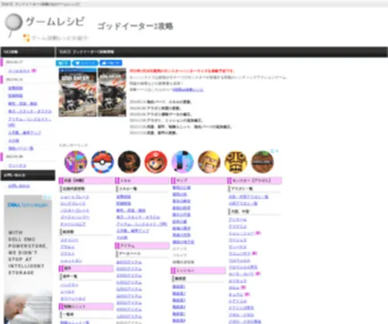Follow the blue link in the intro paragraph
This screenshot has height=324, width=388.
(x=188, y=89)
